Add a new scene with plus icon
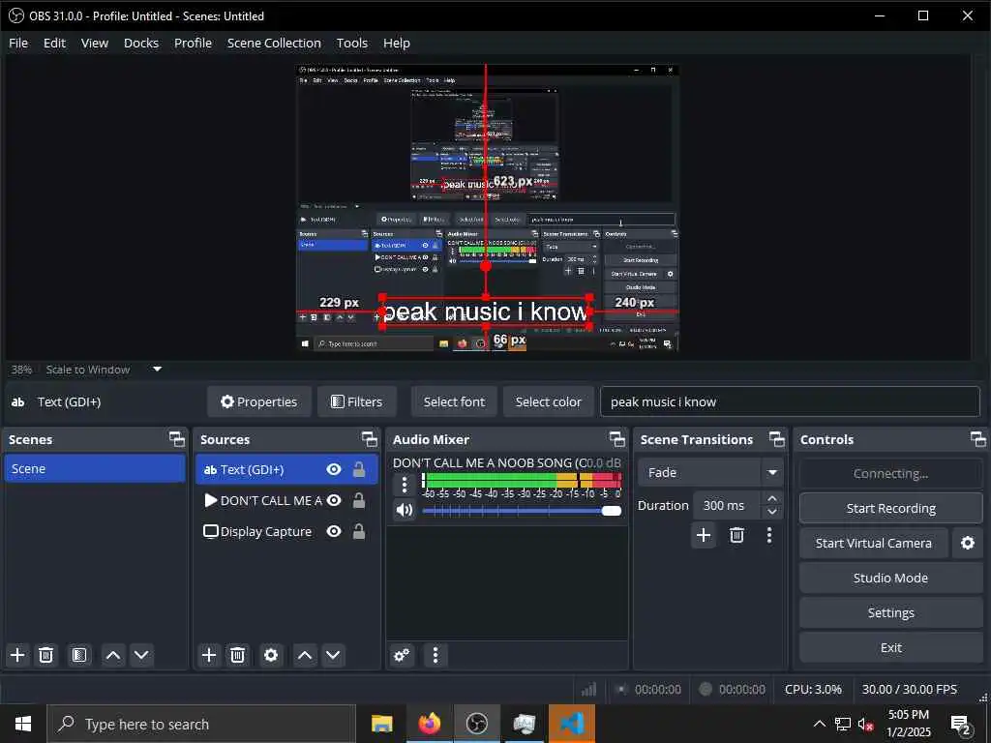Image resolution: width=991 pixels, height=743 pixels. click(17, 655)
